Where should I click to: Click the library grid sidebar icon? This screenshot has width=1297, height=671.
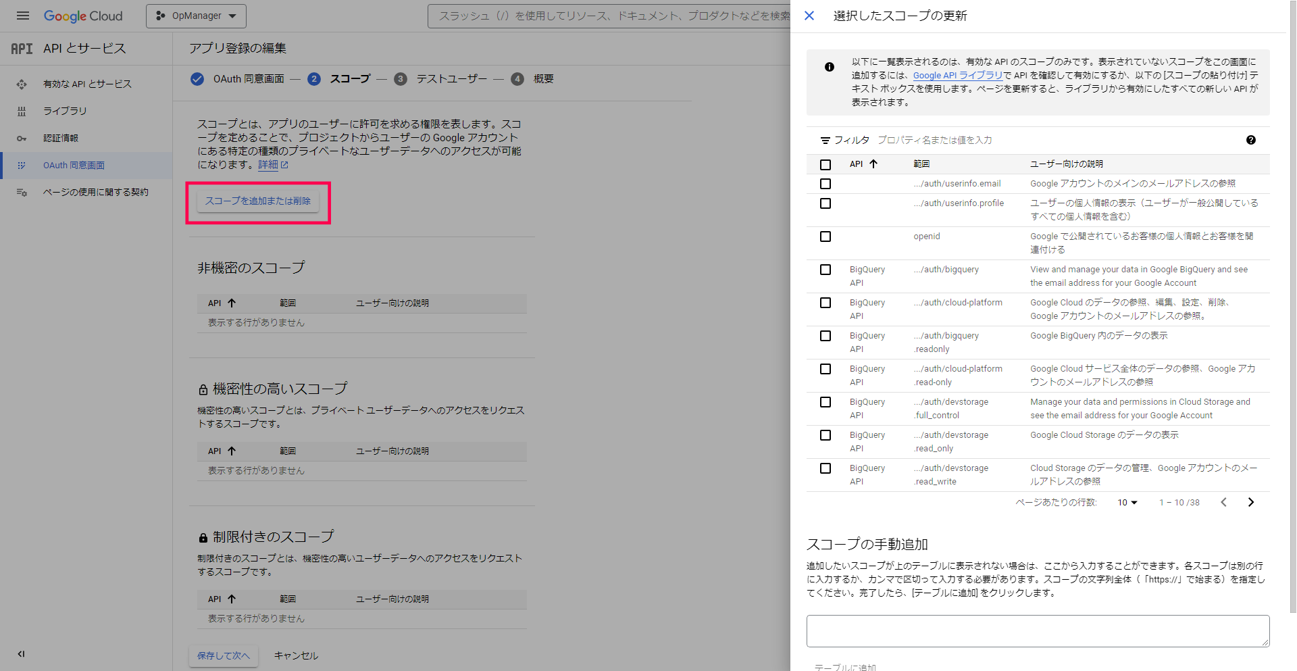pos(22,111)
